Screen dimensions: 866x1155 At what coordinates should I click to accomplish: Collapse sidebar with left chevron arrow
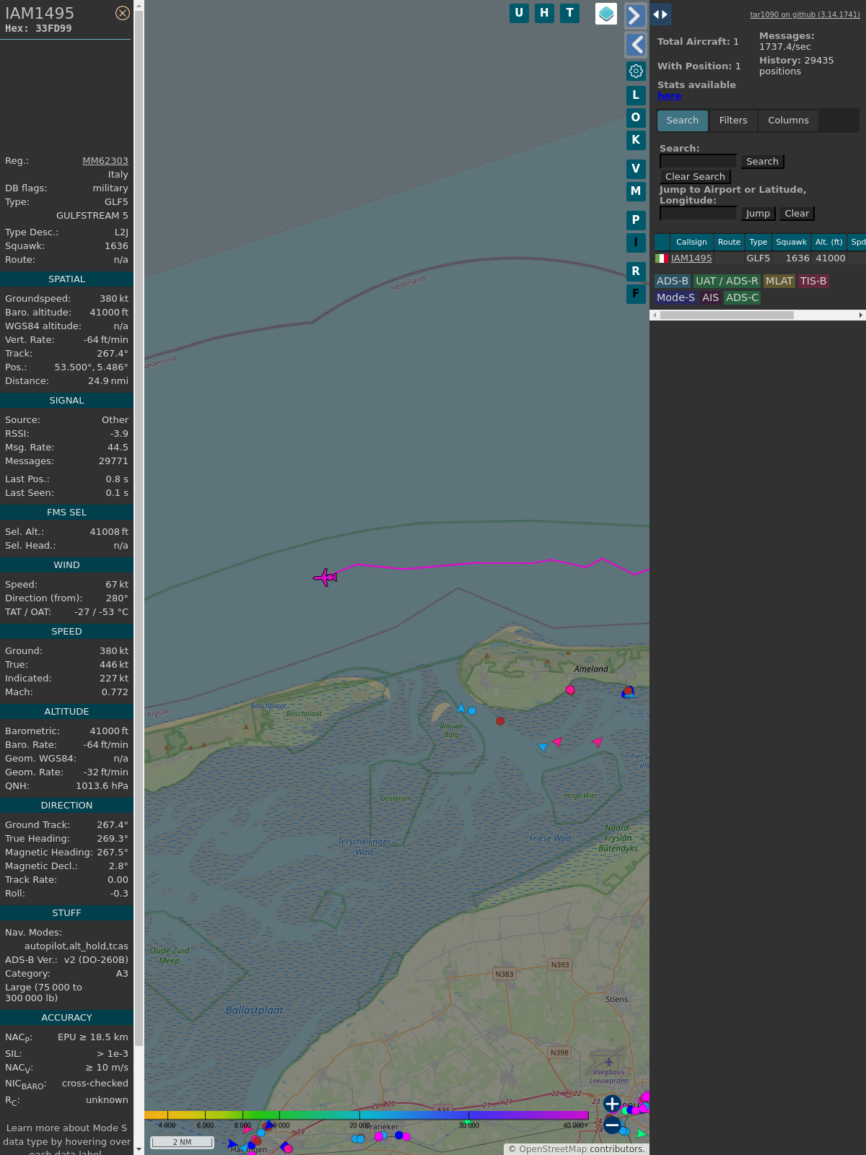635,45
